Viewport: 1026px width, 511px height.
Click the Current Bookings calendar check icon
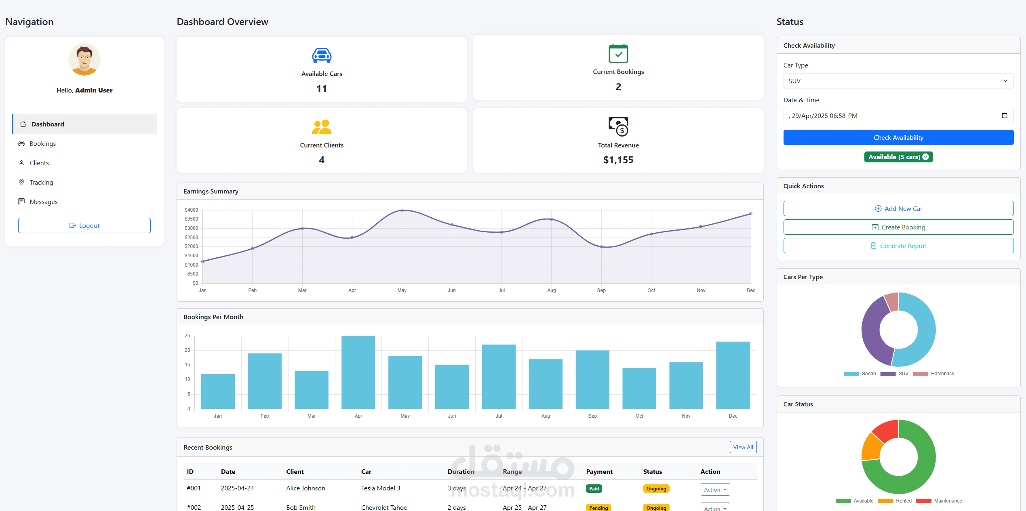(618, 53)
